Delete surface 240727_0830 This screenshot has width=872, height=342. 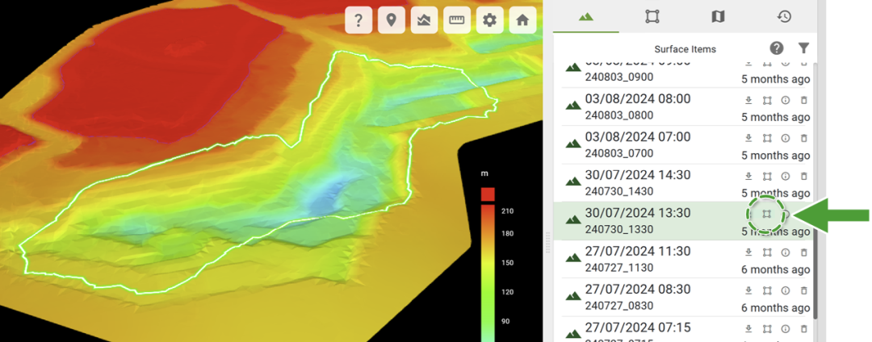pos(803,290)
